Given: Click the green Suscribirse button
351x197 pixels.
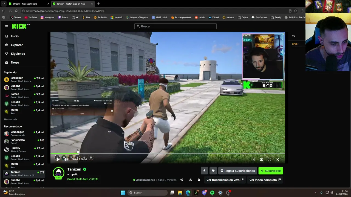Looking at the screenshot, I should pyautogui.click(x=271, y=171).
